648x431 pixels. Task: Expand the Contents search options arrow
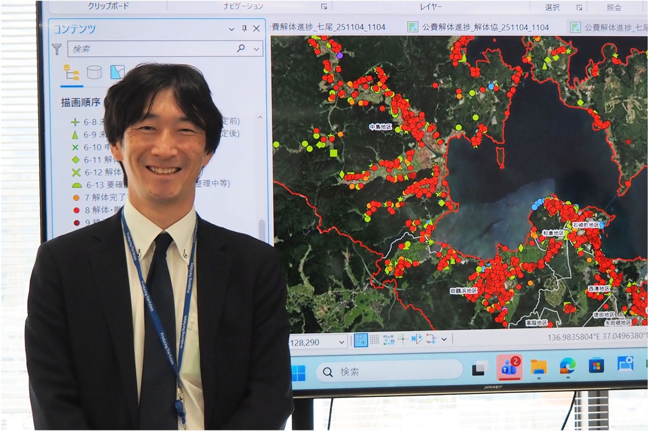257,49
